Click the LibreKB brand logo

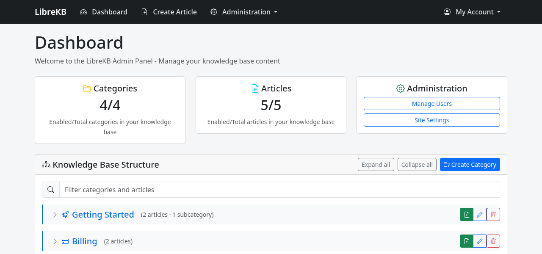50,12
